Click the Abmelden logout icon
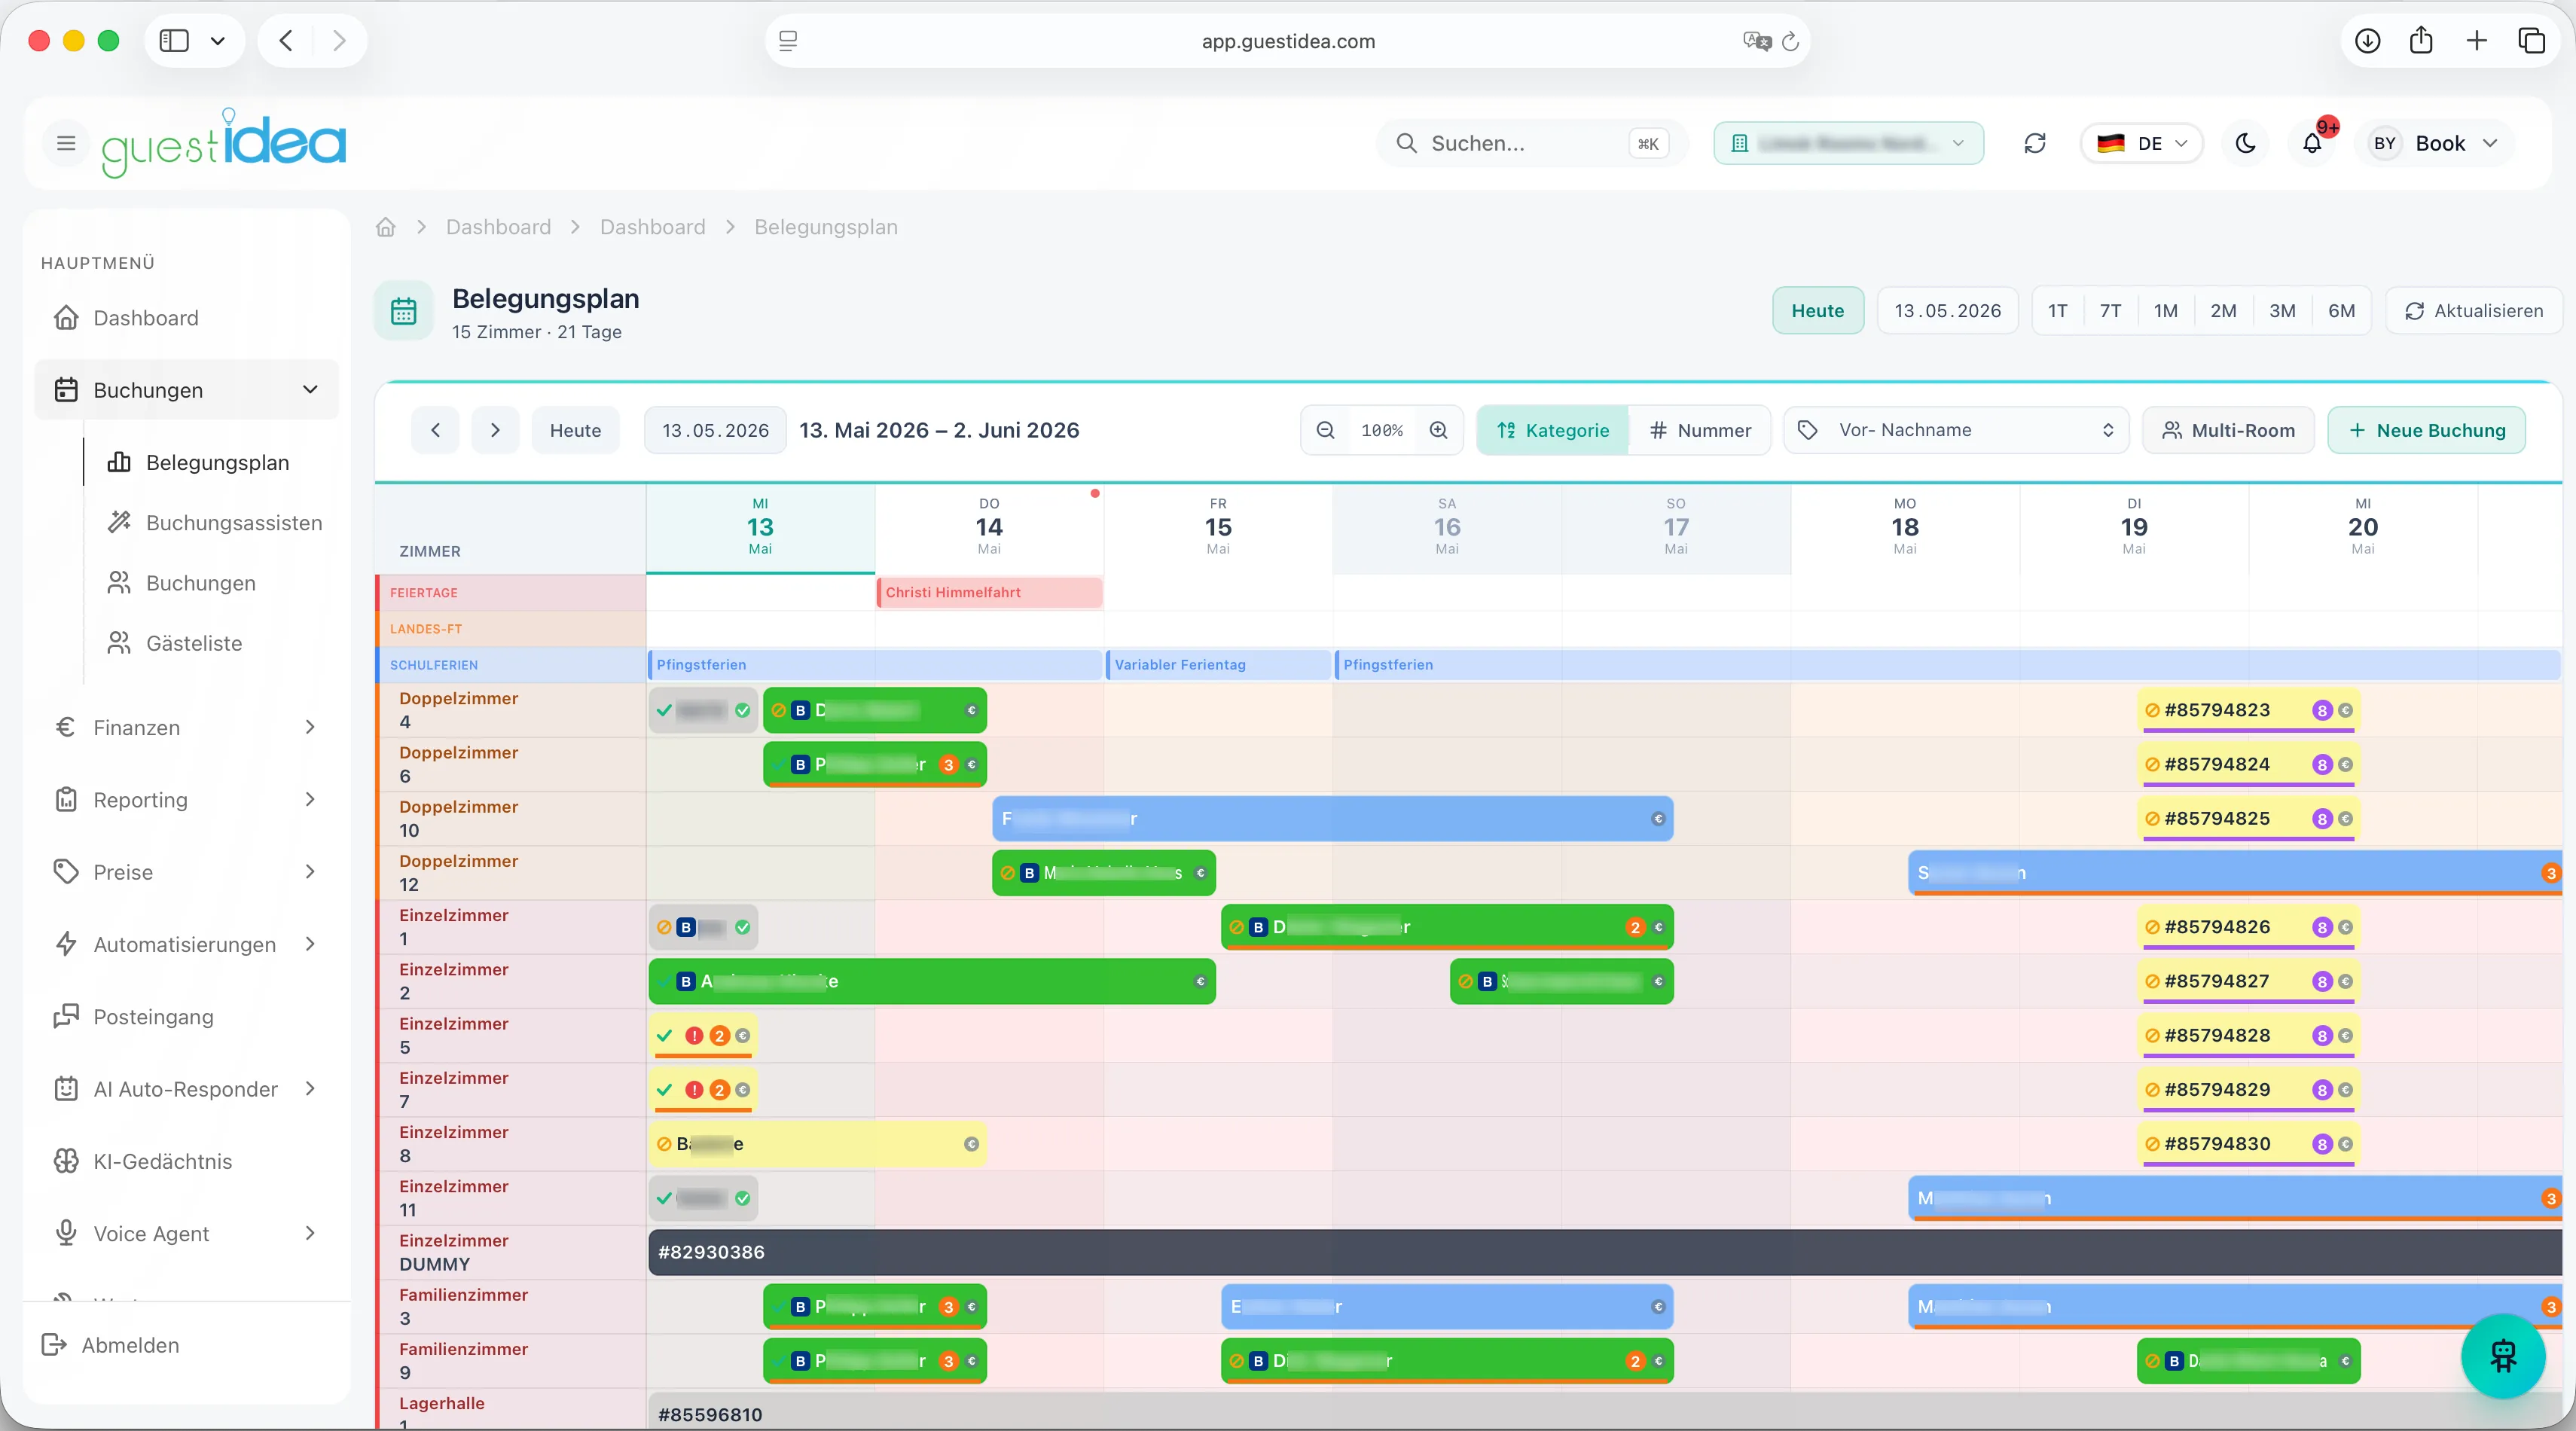This screenshot has width=2576, height=1431. (54, 1345)
